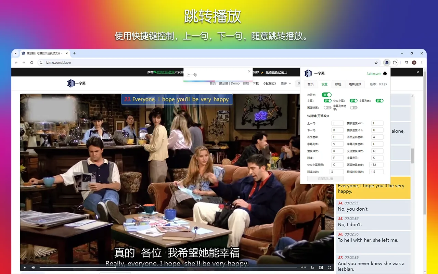Image resolution: width=438 pixels, height=274 pixels.
Task: Open the tab search chevron in Chrome
Action: [16, 53]
